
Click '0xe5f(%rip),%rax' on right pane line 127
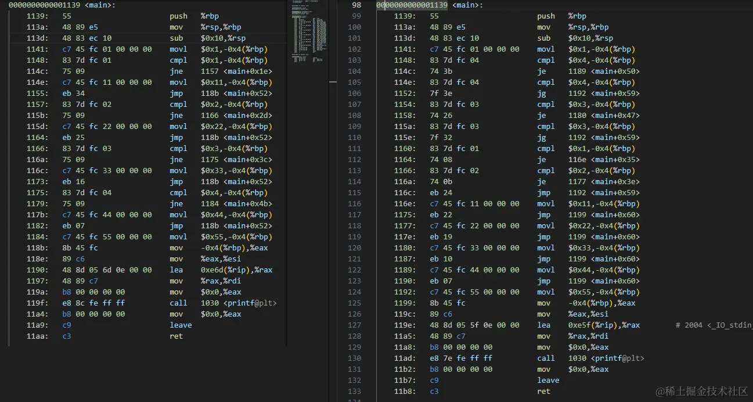pyautogui.click(x=604, y=325)
